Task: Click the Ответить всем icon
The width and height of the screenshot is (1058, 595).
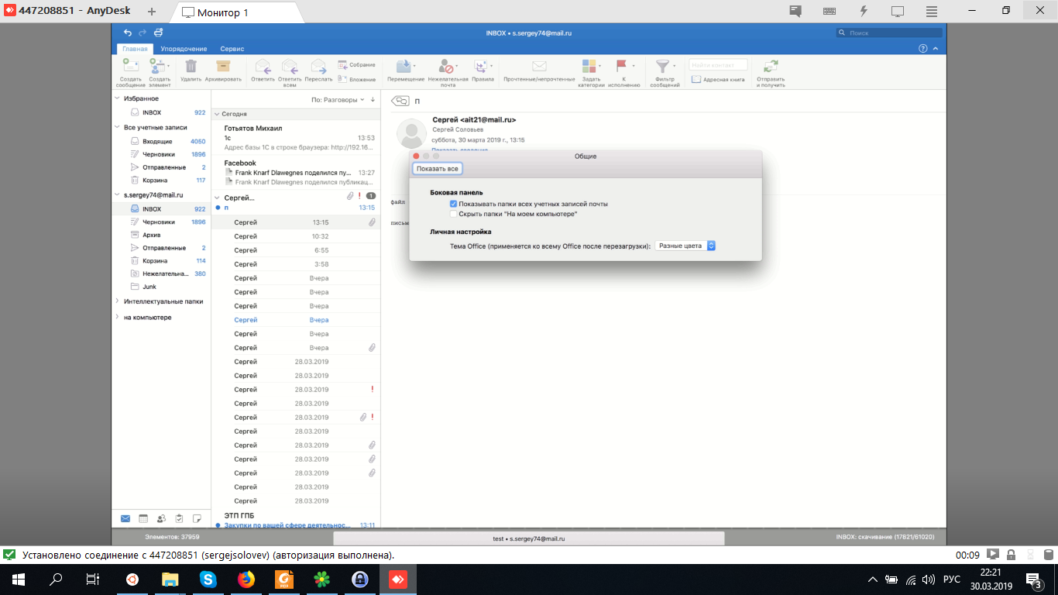Action: coord(290,67)
